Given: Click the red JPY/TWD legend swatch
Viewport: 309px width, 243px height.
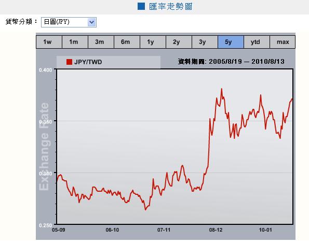Looking at the screenshot, I should (69, 62).
